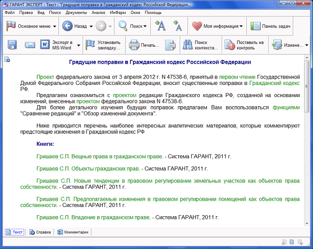Image resolution: width=313 pixels, height=249 pixels.
Task: Open link 'Гришаев С.П. Вещные права в гражданском праве'
Action: tap(100, 156)
